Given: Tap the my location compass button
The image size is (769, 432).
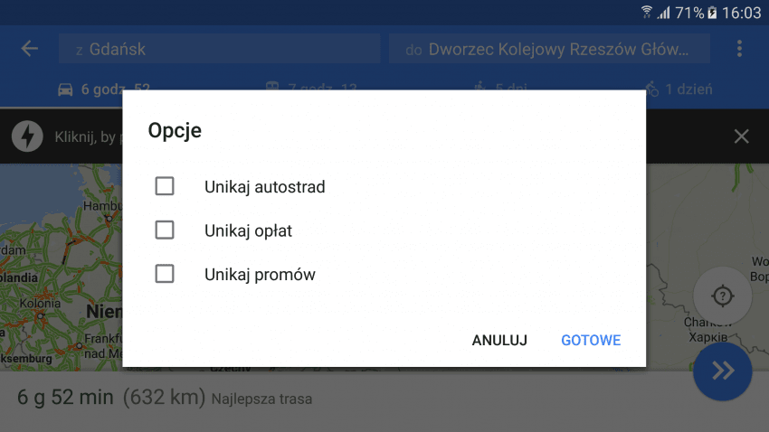Looking at the screenshot, I should (723, 296).
